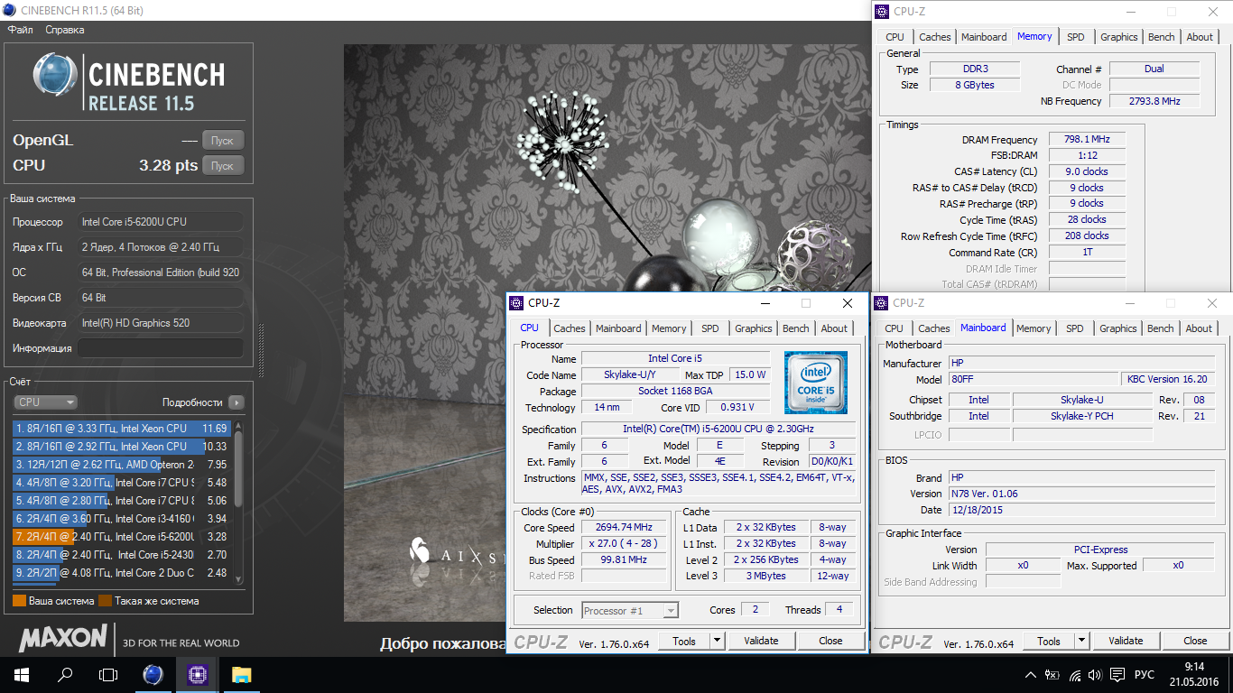Click Validate in Mainboard CPU-Z window
The image size is (1233, 693).
pyautogui.click(x=1126, y=642)
